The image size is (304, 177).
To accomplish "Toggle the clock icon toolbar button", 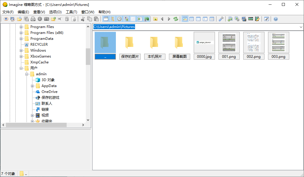I will pyautogui.click(x=119, y=19).
